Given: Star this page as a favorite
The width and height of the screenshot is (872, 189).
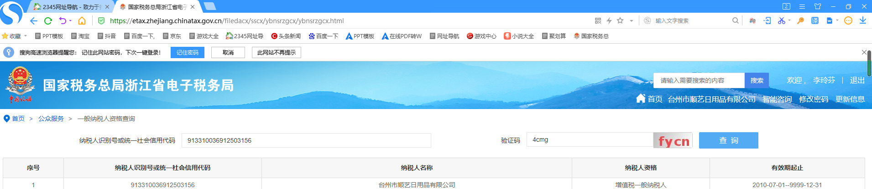Looking at the screenshot, I should pyautogui.click(x=620, y=21).
